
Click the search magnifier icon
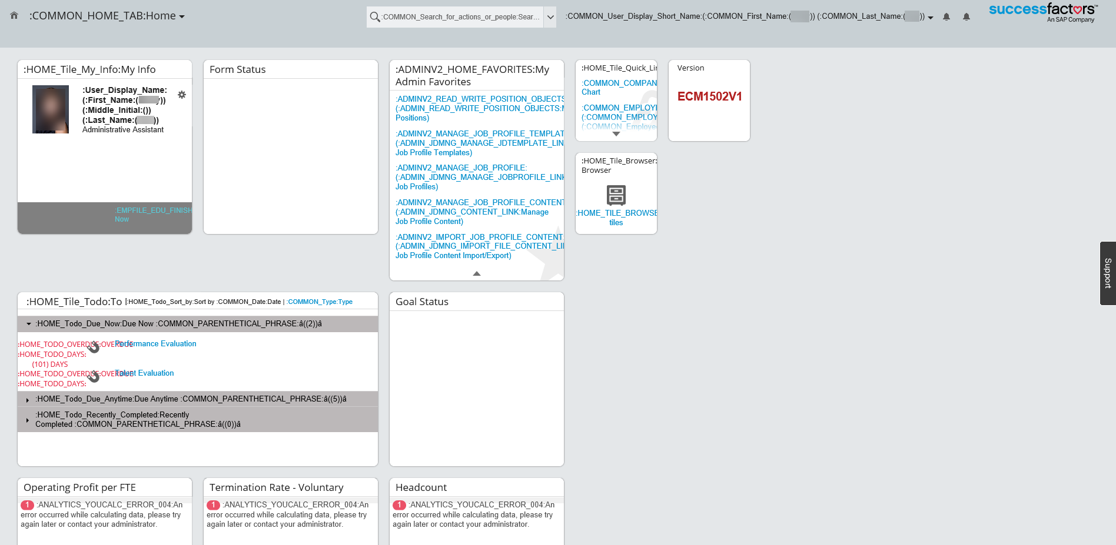pos(374,17)
